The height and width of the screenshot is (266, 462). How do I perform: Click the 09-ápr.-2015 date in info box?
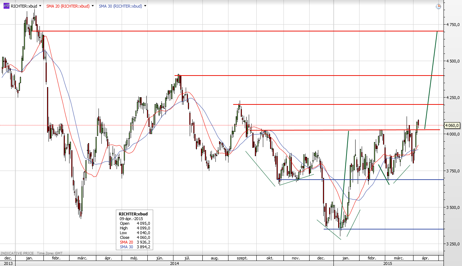(131, 219)
